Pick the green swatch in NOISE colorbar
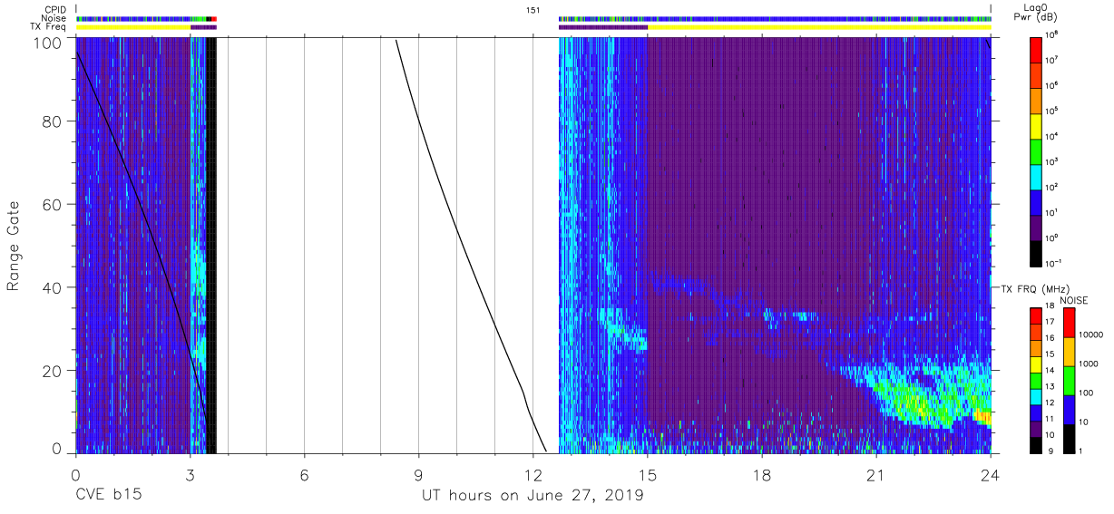 click(x=1069, y=380)
